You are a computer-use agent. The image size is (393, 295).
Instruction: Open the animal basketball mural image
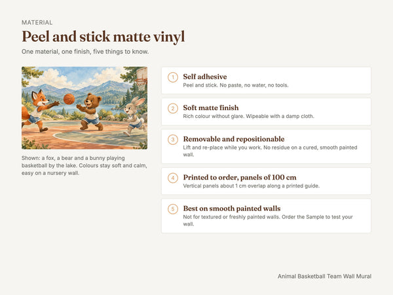[84, 108]
